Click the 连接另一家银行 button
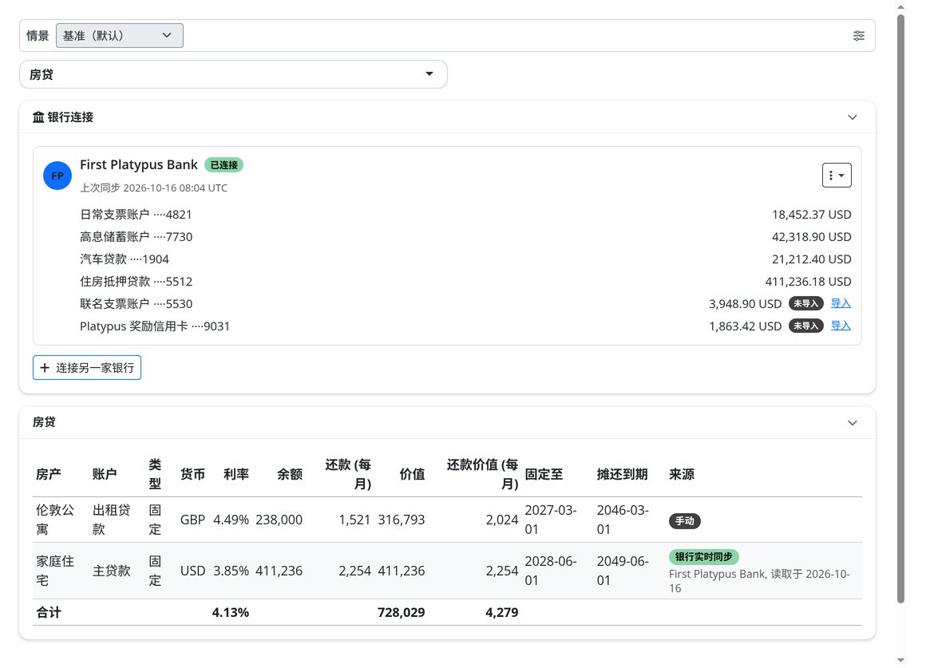Image resolution: width=926 pixels, height=668 pixels. pos(87,367)
